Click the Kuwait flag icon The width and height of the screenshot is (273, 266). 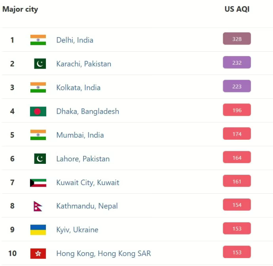38,182
